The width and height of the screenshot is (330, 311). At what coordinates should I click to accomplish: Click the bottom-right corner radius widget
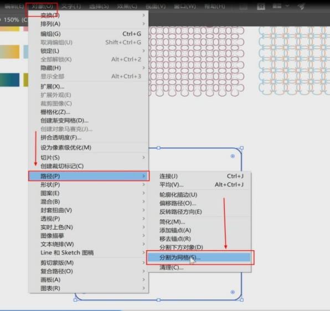pos(233,292)
